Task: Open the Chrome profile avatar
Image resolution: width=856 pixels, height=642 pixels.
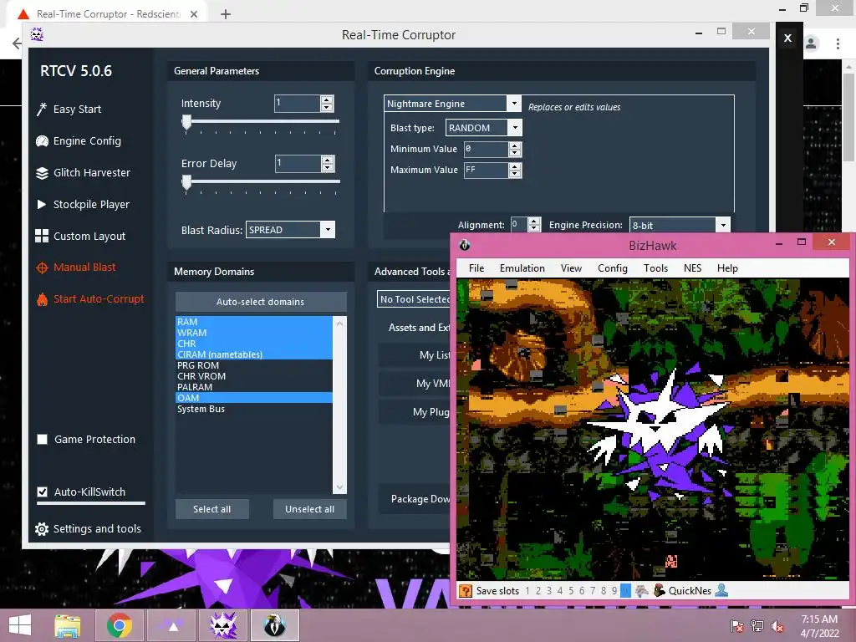Action: (811, 43)
